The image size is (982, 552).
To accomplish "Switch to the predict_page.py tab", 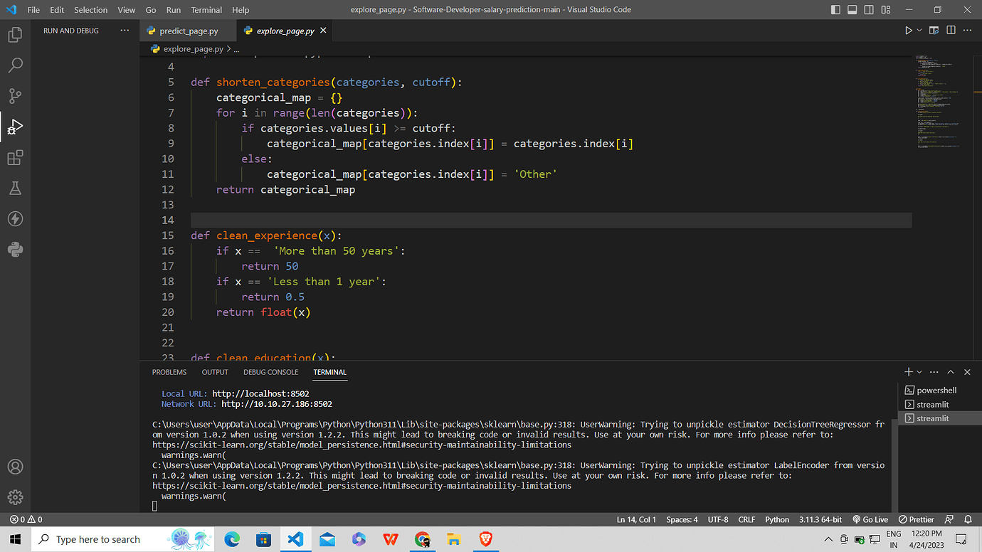I will [x=187, y=31].
